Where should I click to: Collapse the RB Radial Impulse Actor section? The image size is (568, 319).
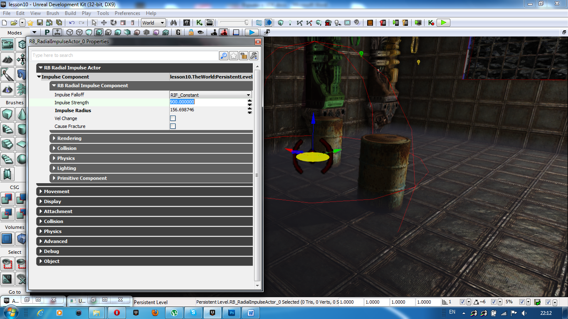pyautogui.click(x=144, y=68)
